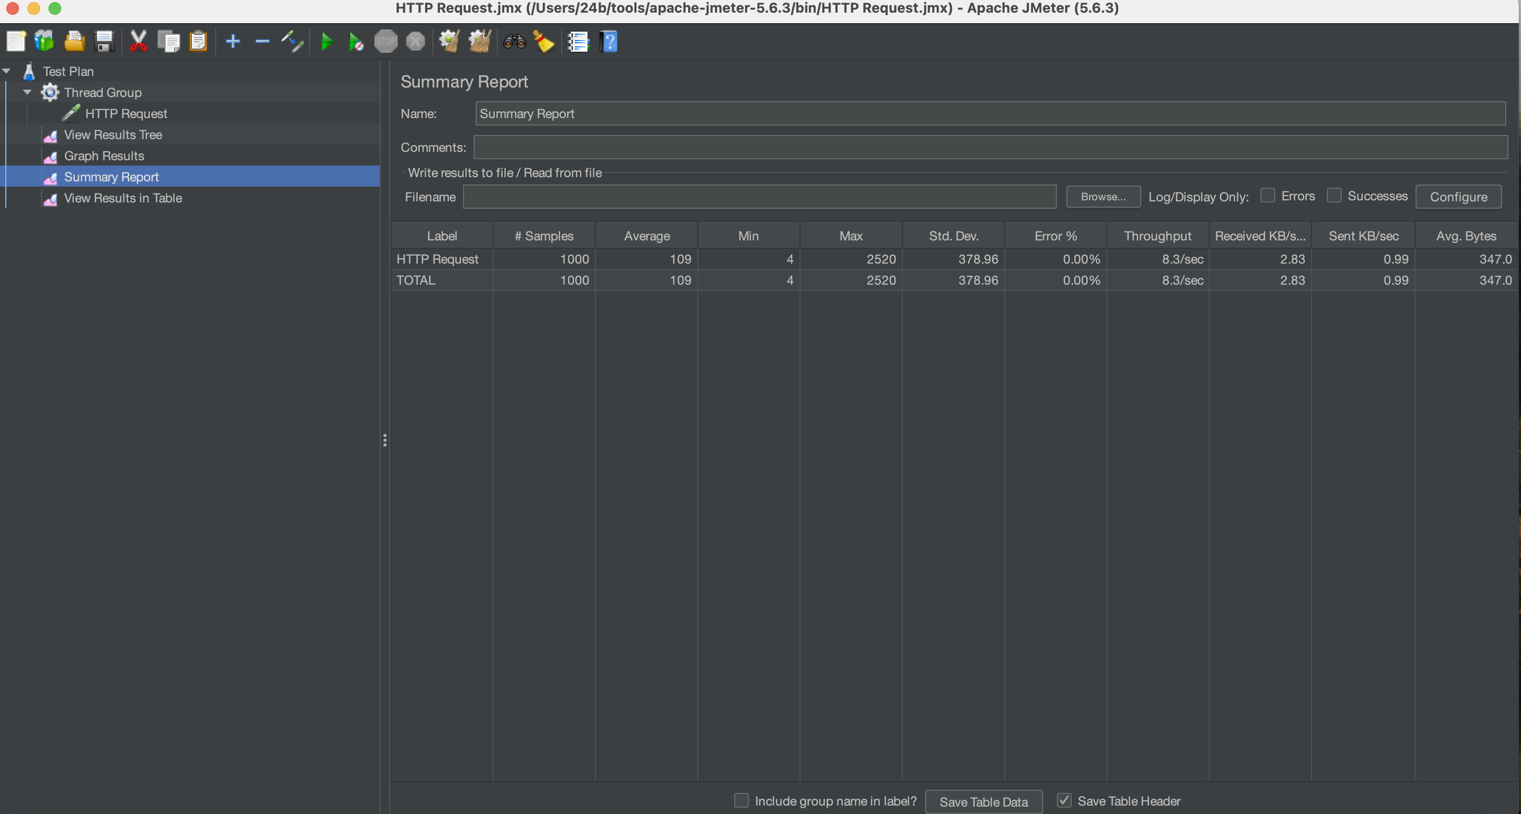Uncheck Save Table Header checkbox
Viewport: 1521px width, 814px height.
[x=1064, y=800]
